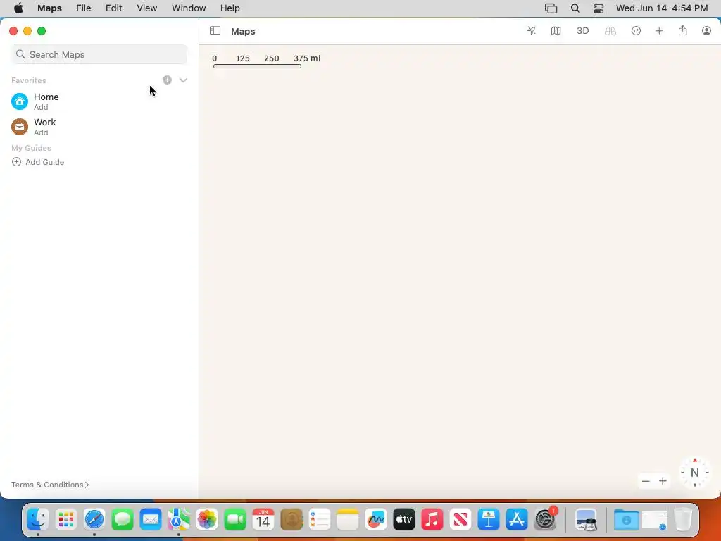Click the date and time display
Viewport: 721px width, 541px height.
[x=662, y=8]
